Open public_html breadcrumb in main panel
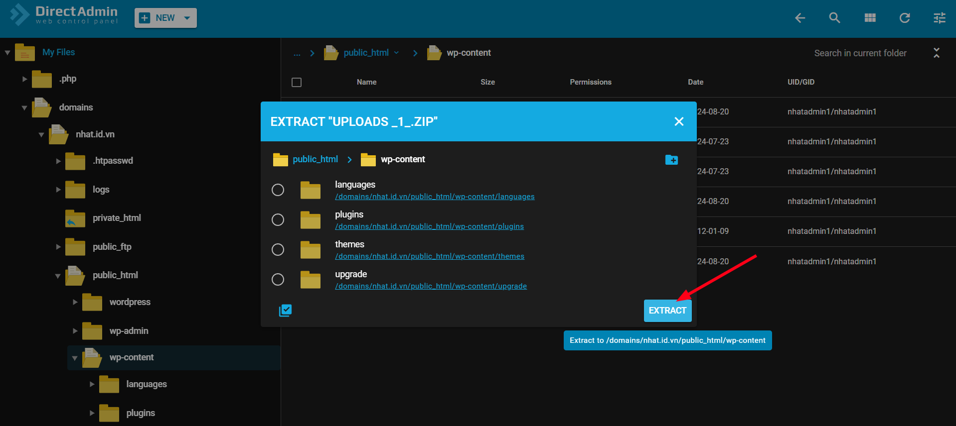The height and width of the screenshot is (426, 956). pos(366,53)
